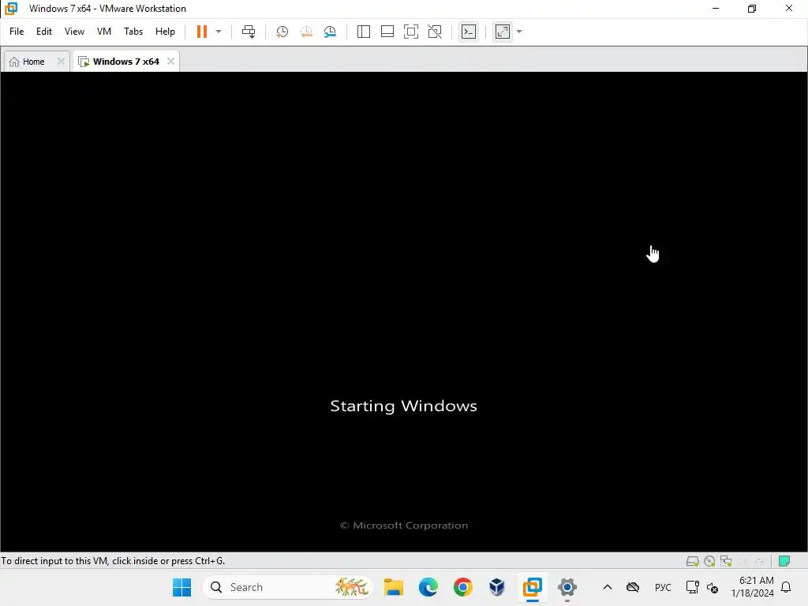Minimize the VMware Workstation window

point(715,8)
